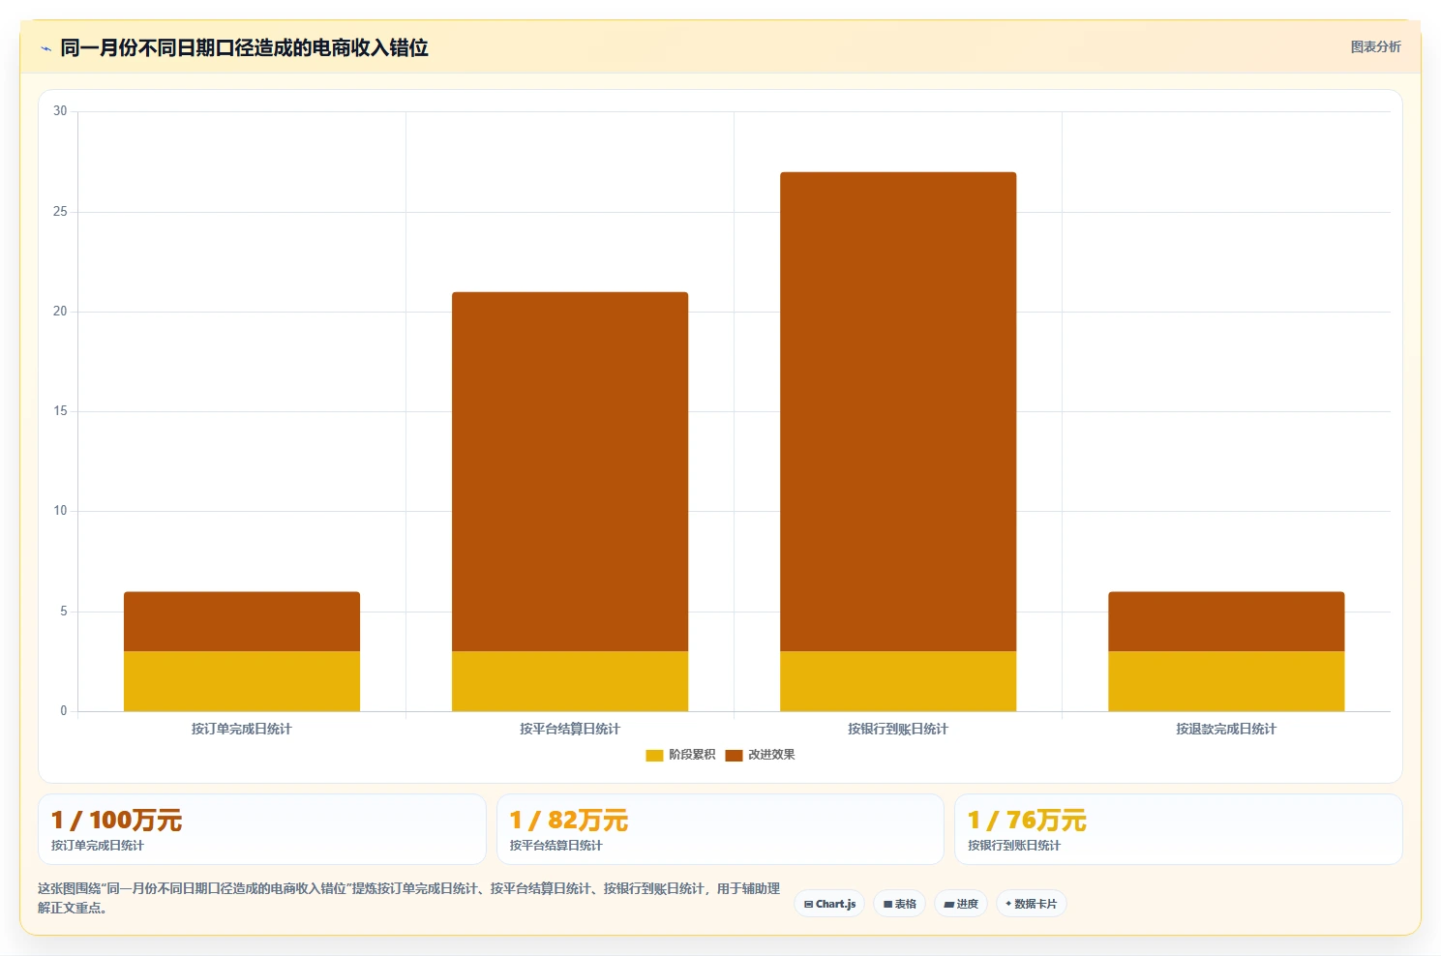Select the yellow bar segment for 按银行到账日统计
Image resolution: width=1441 pixels, height=956 pixels.
pyautogui.click(x=898, y=681)
